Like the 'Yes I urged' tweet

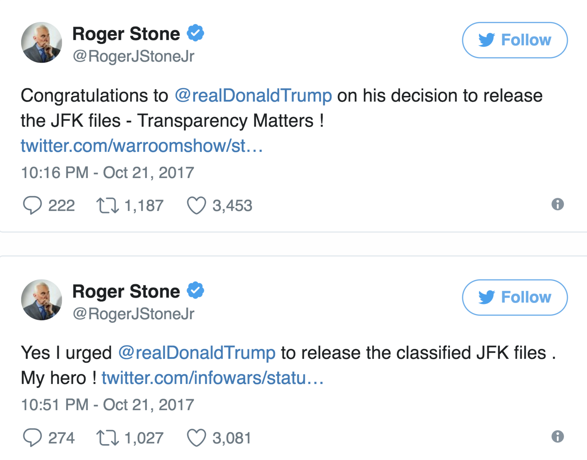coord(196,438)
